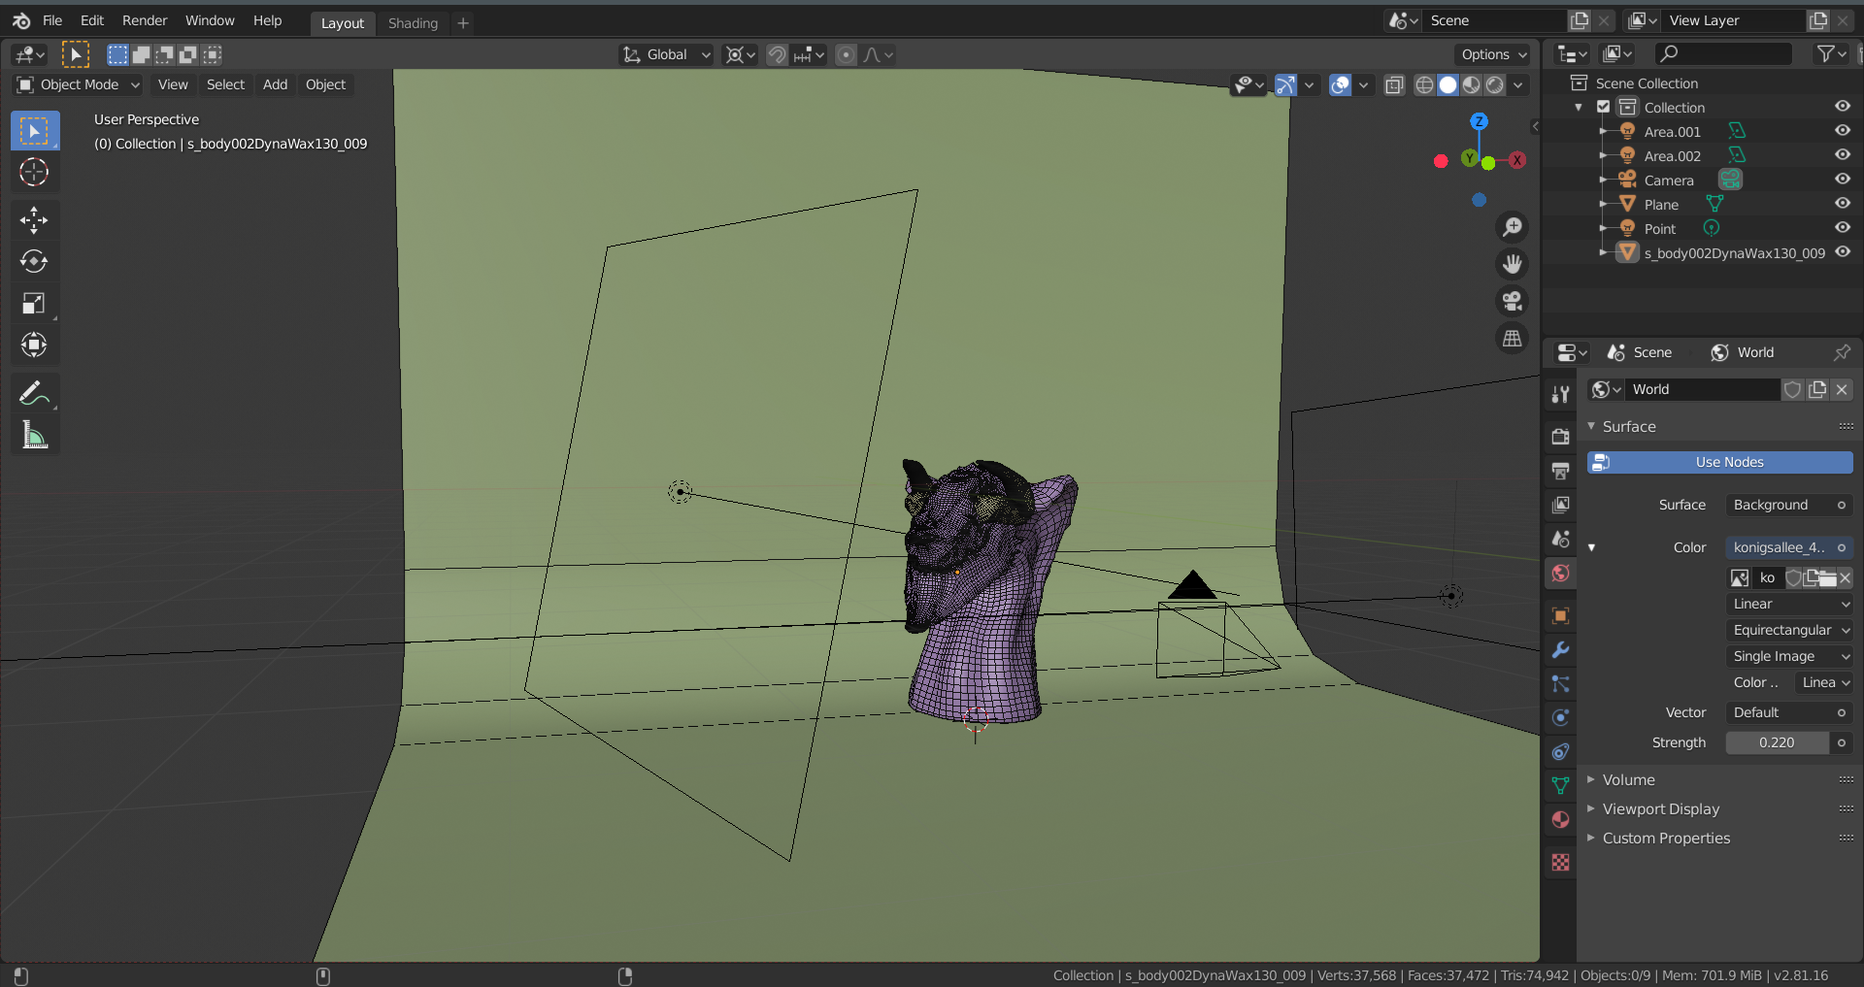
Task: Open the Physics properties tab
Action: [1560, 718]
